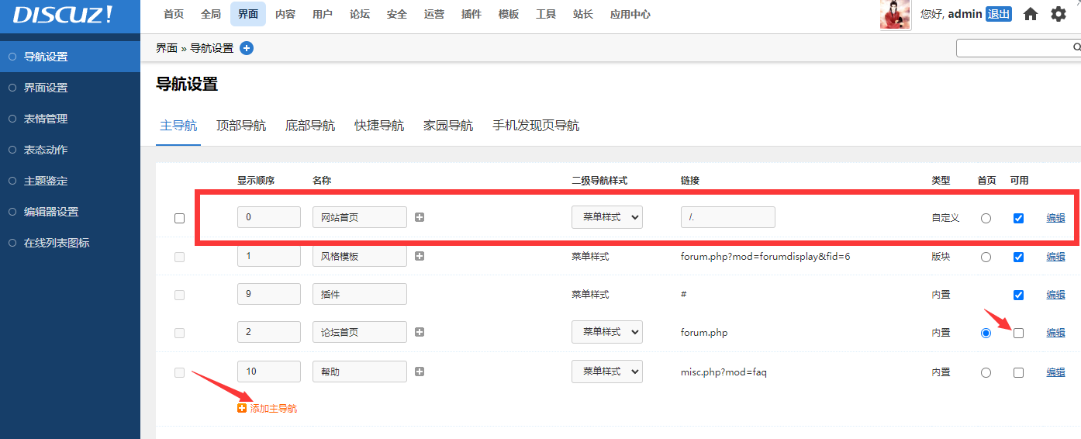The width and height of the screenshot is (1081, 439).
Task: Open the 首页 top menu
Action: [x=174, y=14]
